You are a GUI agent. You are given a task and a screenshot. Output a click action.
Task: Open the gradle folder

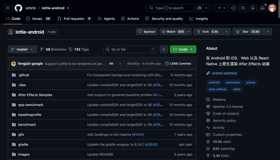(23, 145)
